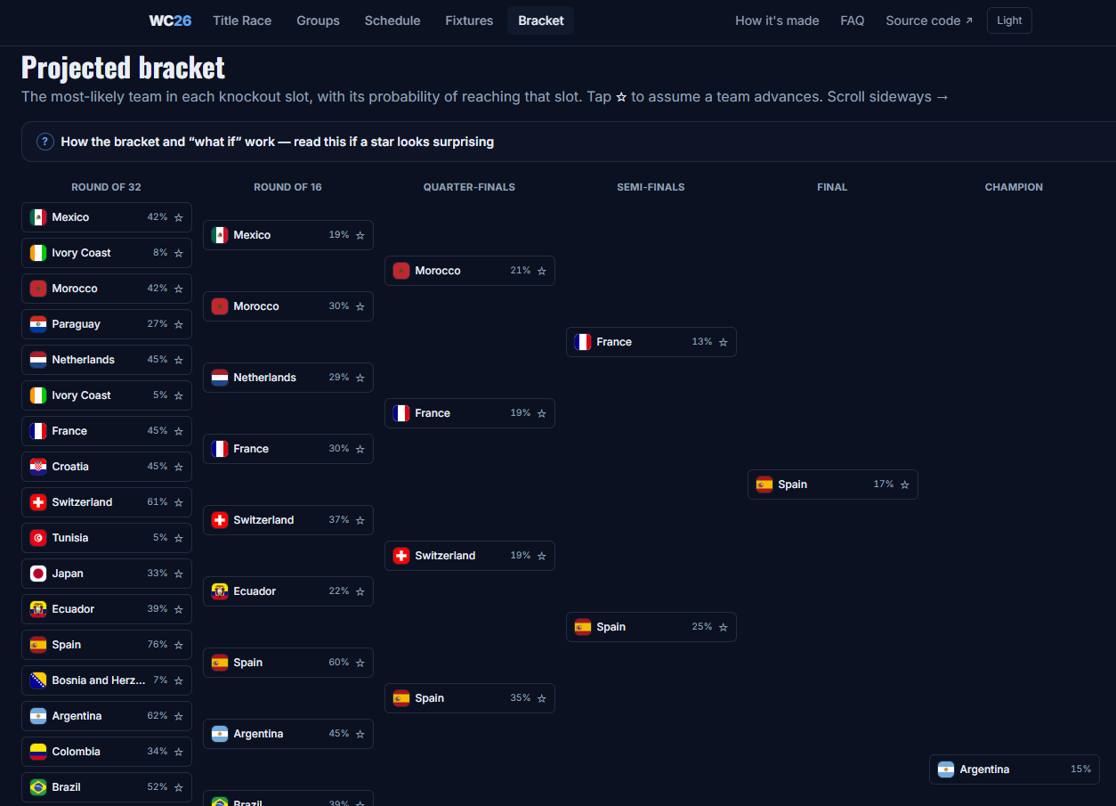Viewport: 1116px width, 806px height.
Task: Expand the how the bracket works explainer
Action: coord(569,142)
